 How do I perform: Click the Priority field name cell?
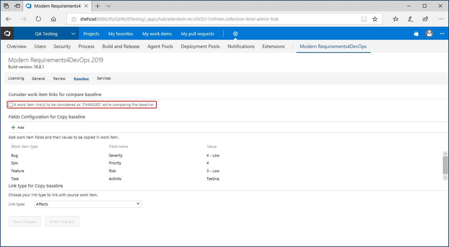point(115,163)
